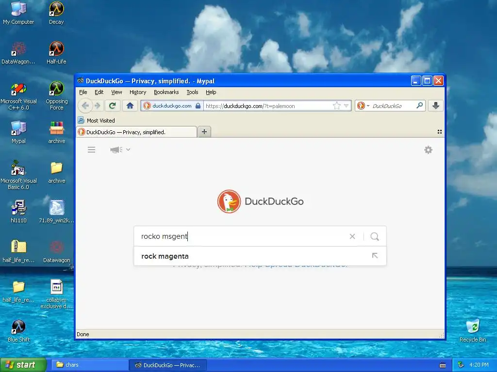Clear the search query with the X
497x372 pixels.
[x=352, y=236]
